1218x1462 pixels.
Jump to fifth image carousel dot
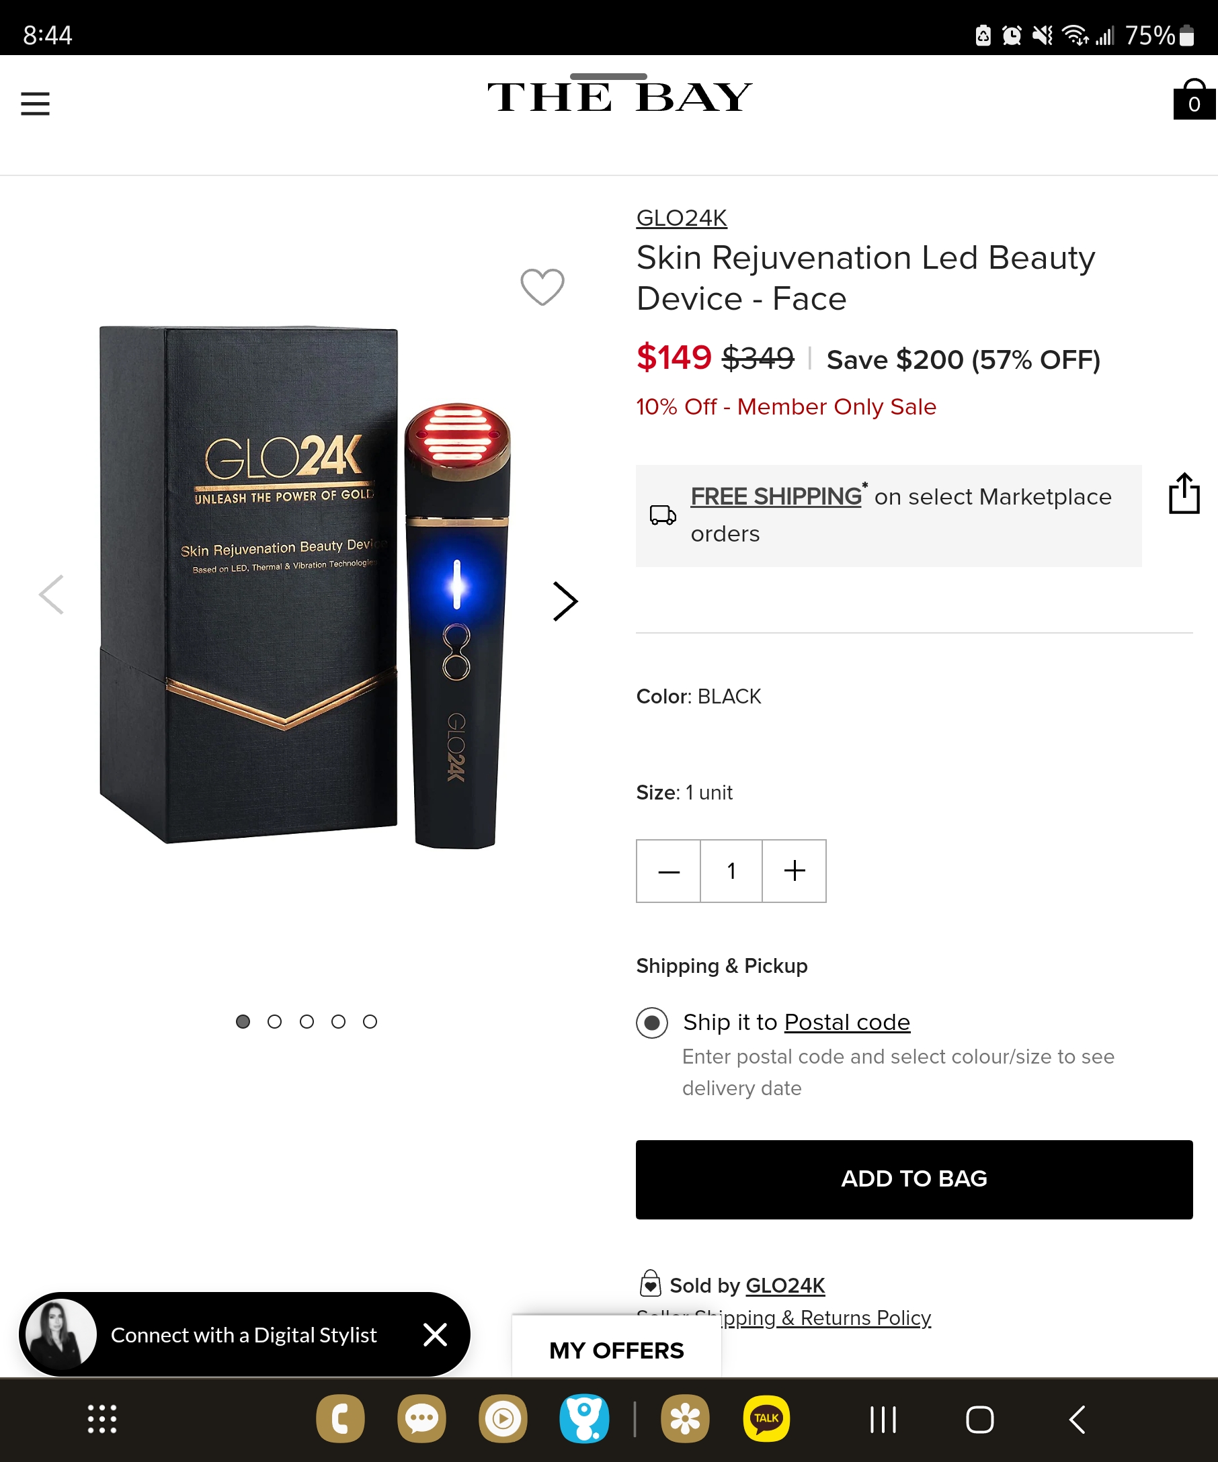tap(370, 1021)
